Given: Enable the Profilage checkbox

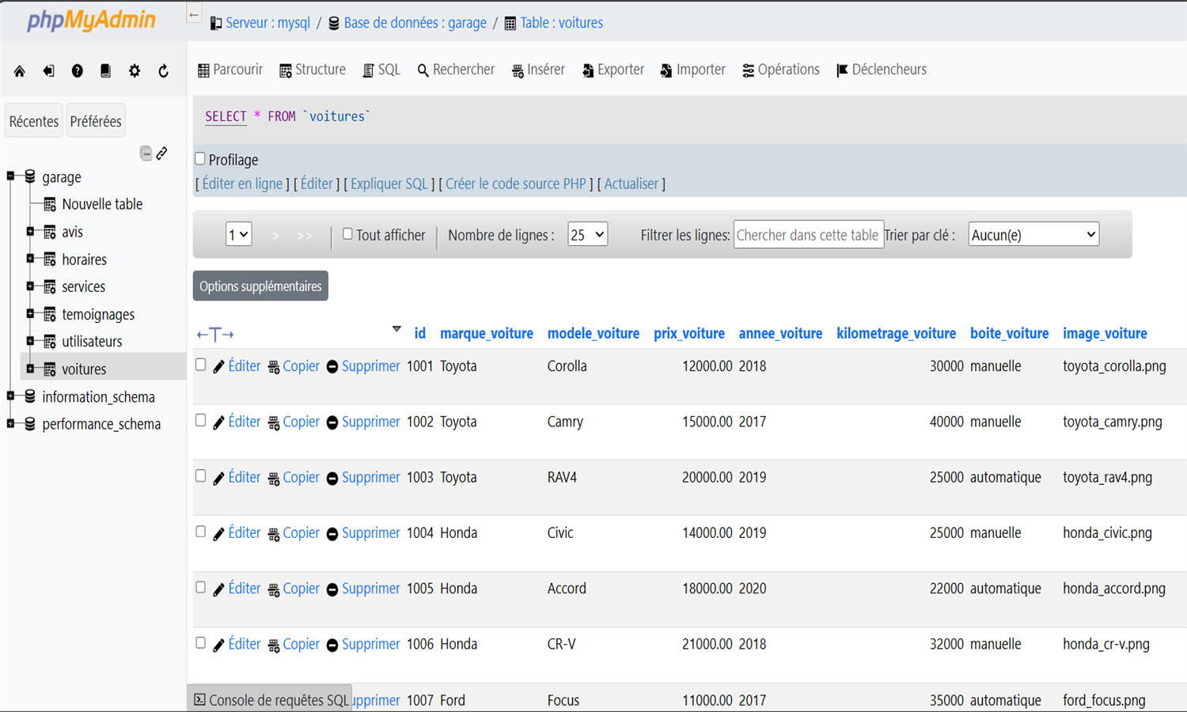Looking at the screenshot, I should click(x=200, y=159).
